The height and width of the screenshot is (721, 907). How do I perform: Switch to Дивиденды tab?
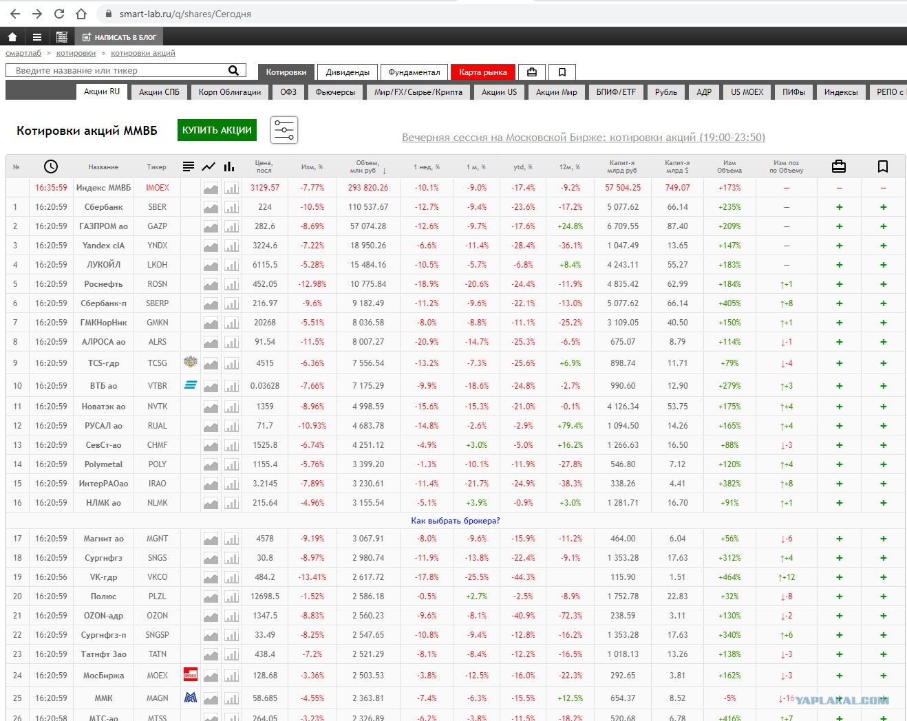pyautogui.click(x=348, y=72)
